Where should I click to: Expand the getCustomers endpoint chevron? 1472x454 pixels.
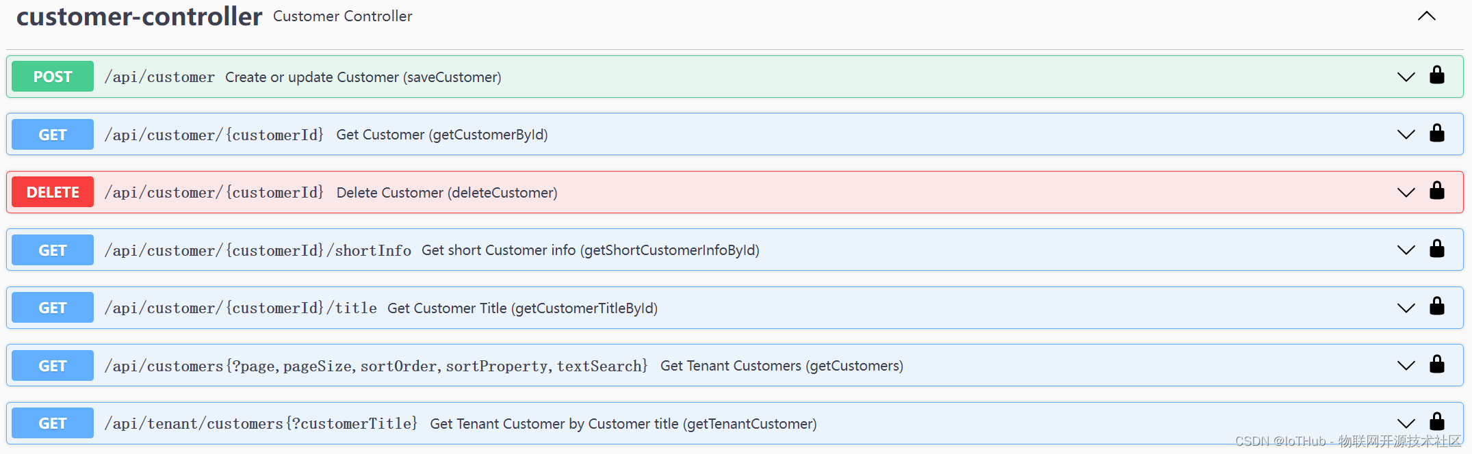1406,366
